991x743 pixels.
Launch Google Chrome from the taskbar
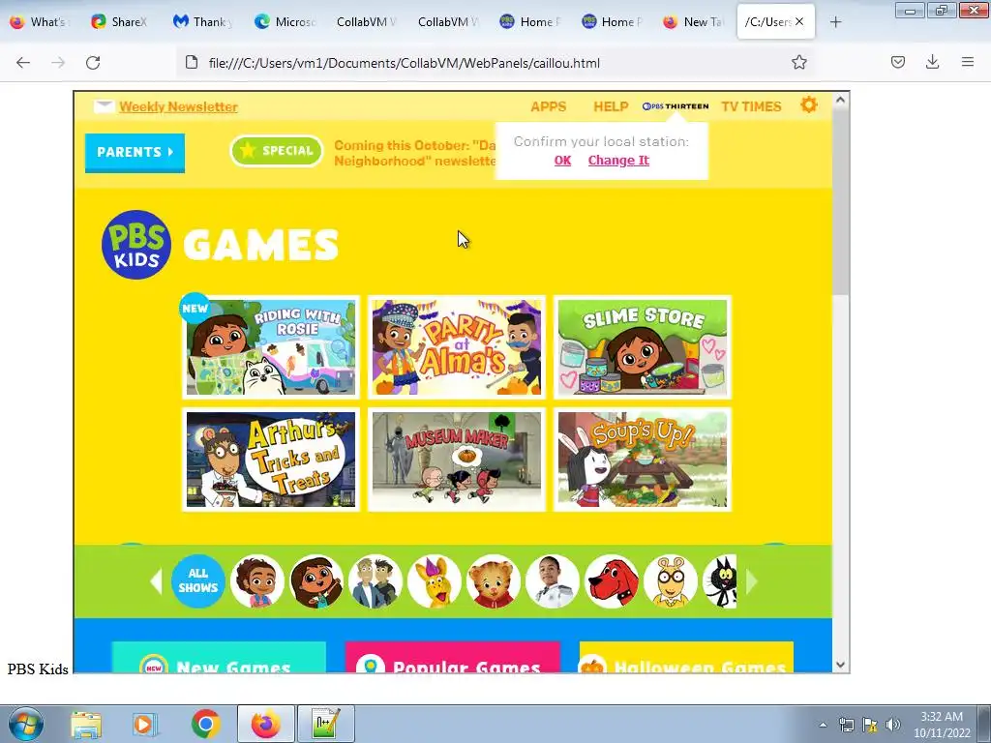tap(206, 724)
